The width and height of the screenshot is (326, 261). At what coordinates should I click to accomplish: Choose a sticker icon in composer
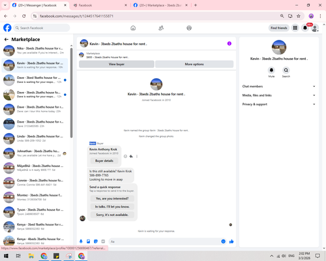click(x=96, y=241)
